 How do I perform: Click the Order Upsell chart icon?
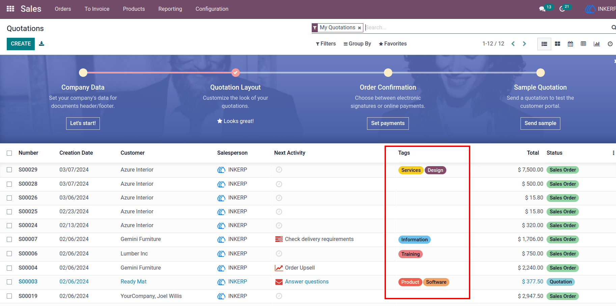pyautogui.click(x=279, y=268)
